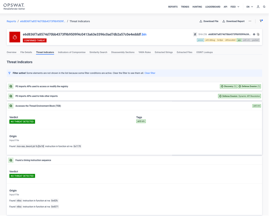Viewport: 269px width, 216px height.
Task: Click the search magnifier icon
Action: [x=264, y=7]
